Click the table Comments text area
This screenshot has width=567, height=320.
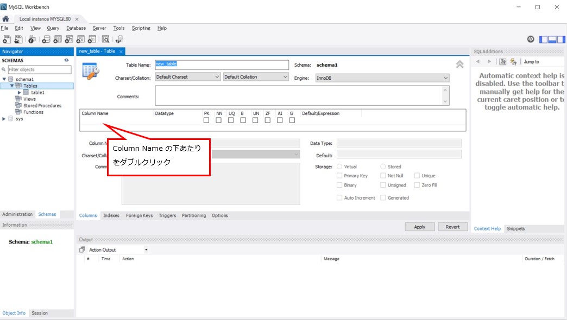[299, 95]
